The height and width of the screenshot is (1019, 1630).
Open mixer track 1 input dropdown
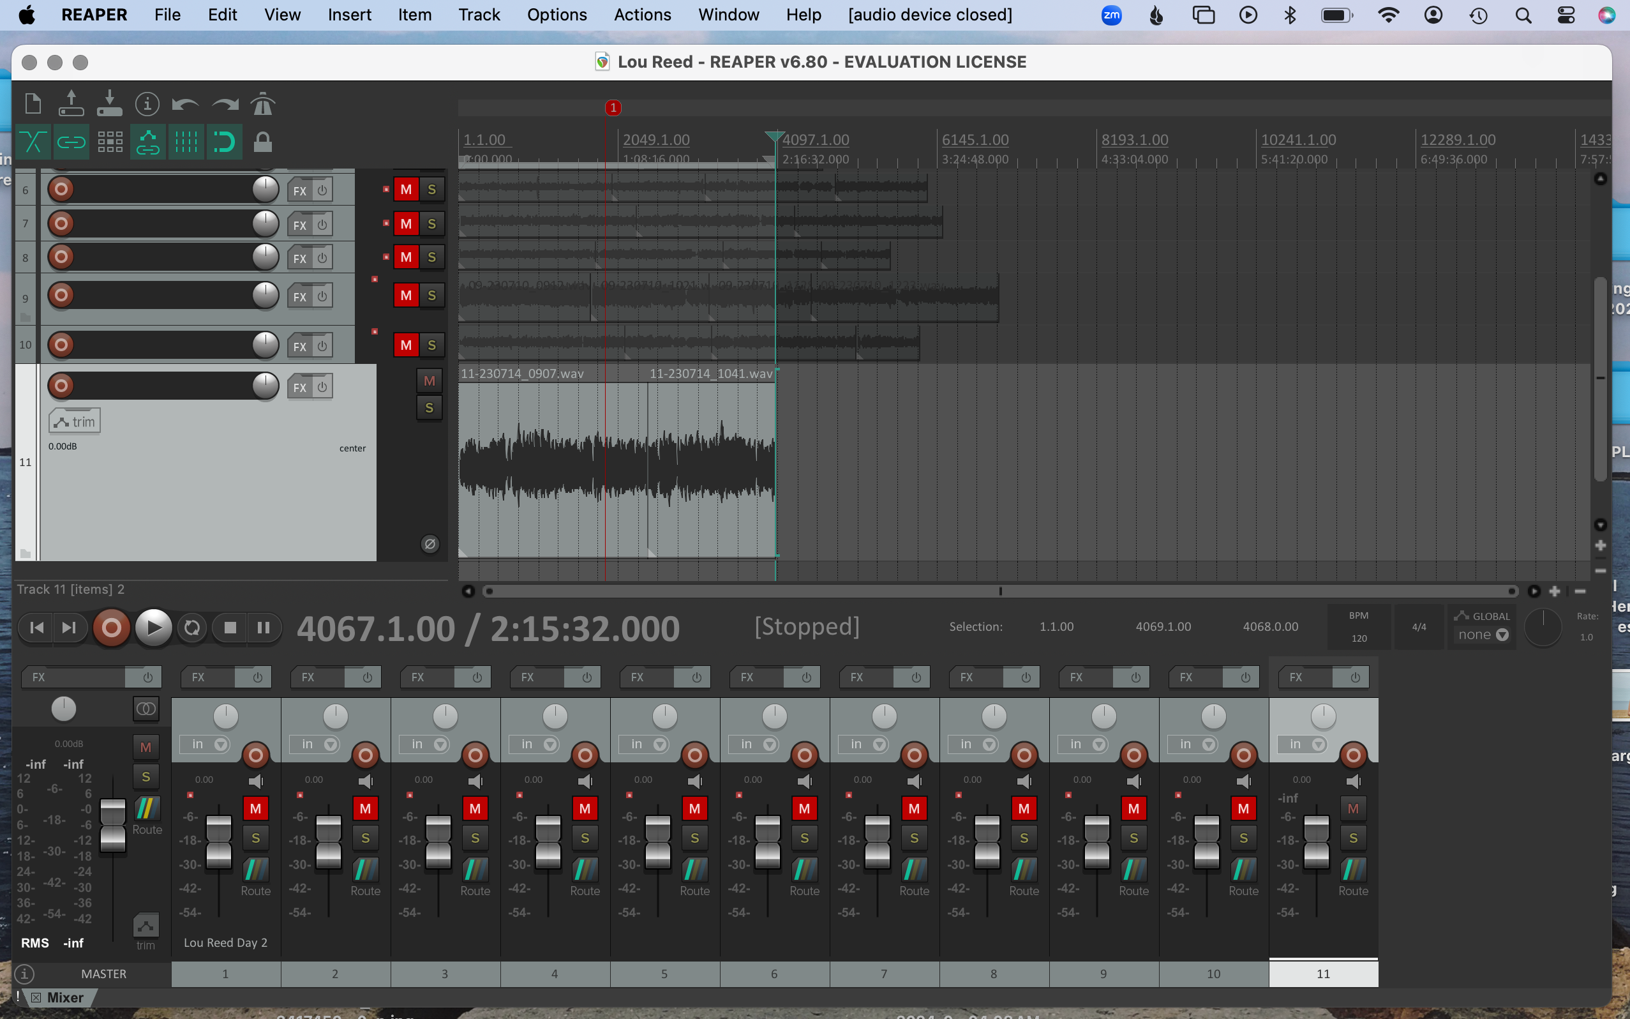click(x=206, y=744)
